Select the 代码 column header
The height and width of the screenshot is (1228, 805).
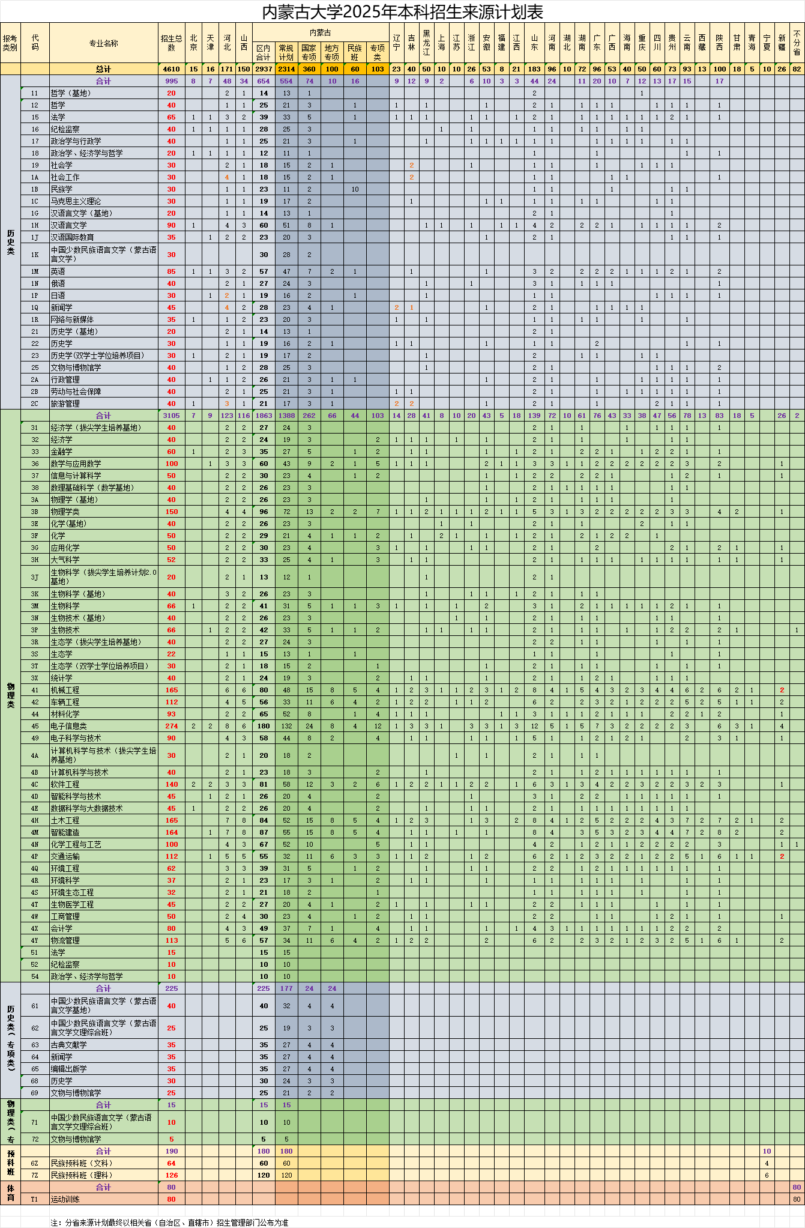point(35,43)
